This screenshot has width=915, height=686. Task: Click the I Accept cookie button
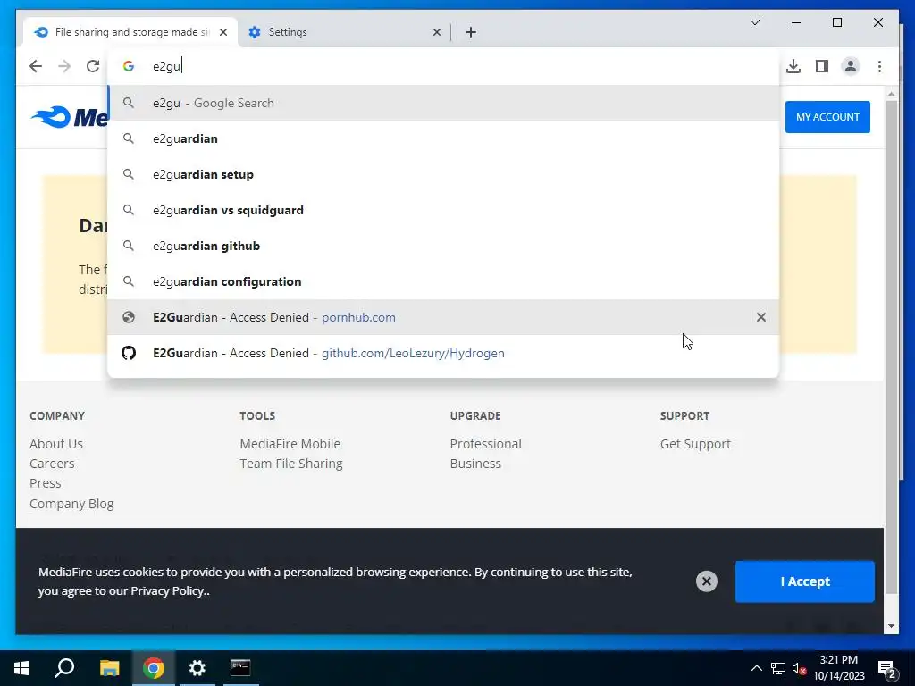point(805,581)
